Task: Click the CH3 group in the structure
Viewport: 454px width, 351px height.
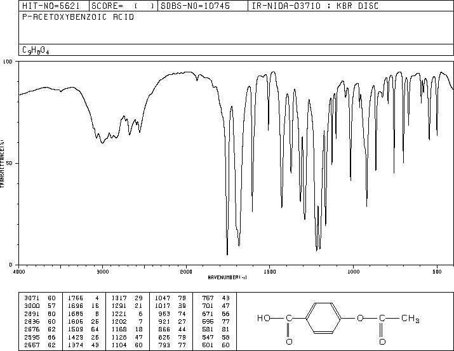Action: (410, 319)
